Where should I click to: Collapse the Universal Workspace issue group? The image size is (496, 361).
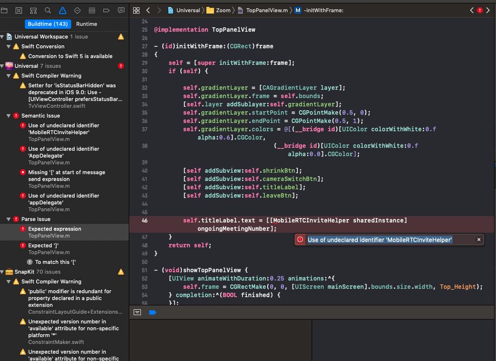pos(3,37)
